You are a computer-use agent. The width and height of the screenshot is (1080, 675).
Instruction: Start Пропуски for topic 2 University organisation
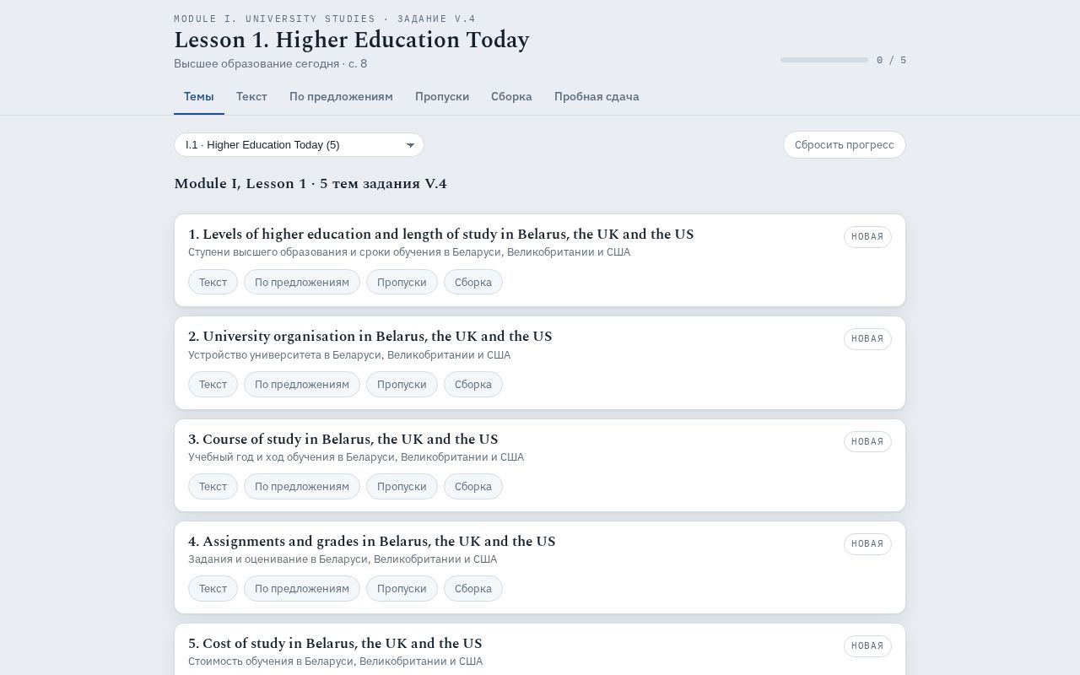pos(402,384)
